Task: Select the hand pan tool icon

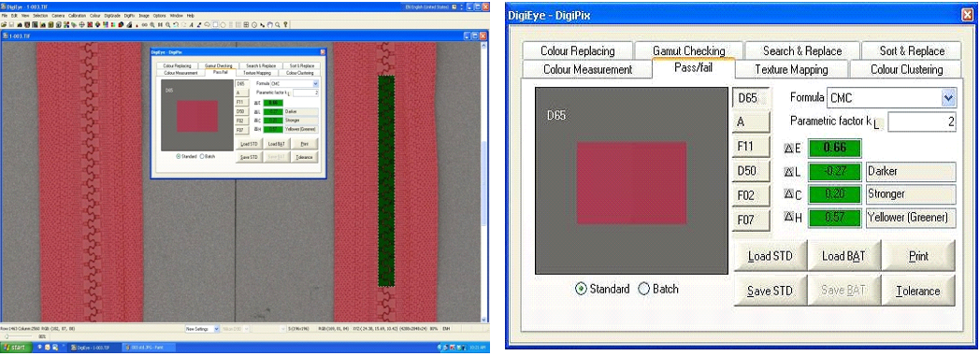Action: tap(269, 24)
